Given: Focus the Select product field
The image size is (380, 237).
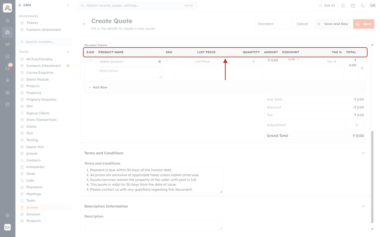Looking at the screenshot, I should click(127, 62).
